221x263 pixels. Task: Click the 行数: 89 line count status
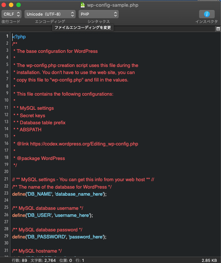[x=19, y=260]
